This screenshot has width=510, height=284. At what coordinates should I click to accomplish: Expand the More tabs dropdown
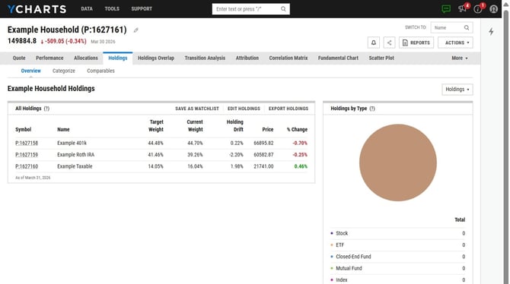coord(460,58)
